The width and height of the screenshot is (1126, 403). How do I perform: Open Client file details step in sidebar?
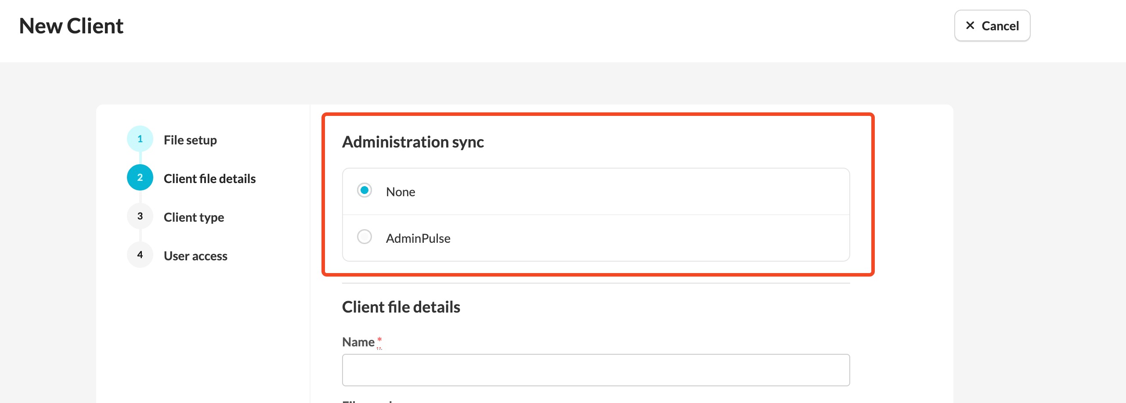coord(209,179)
